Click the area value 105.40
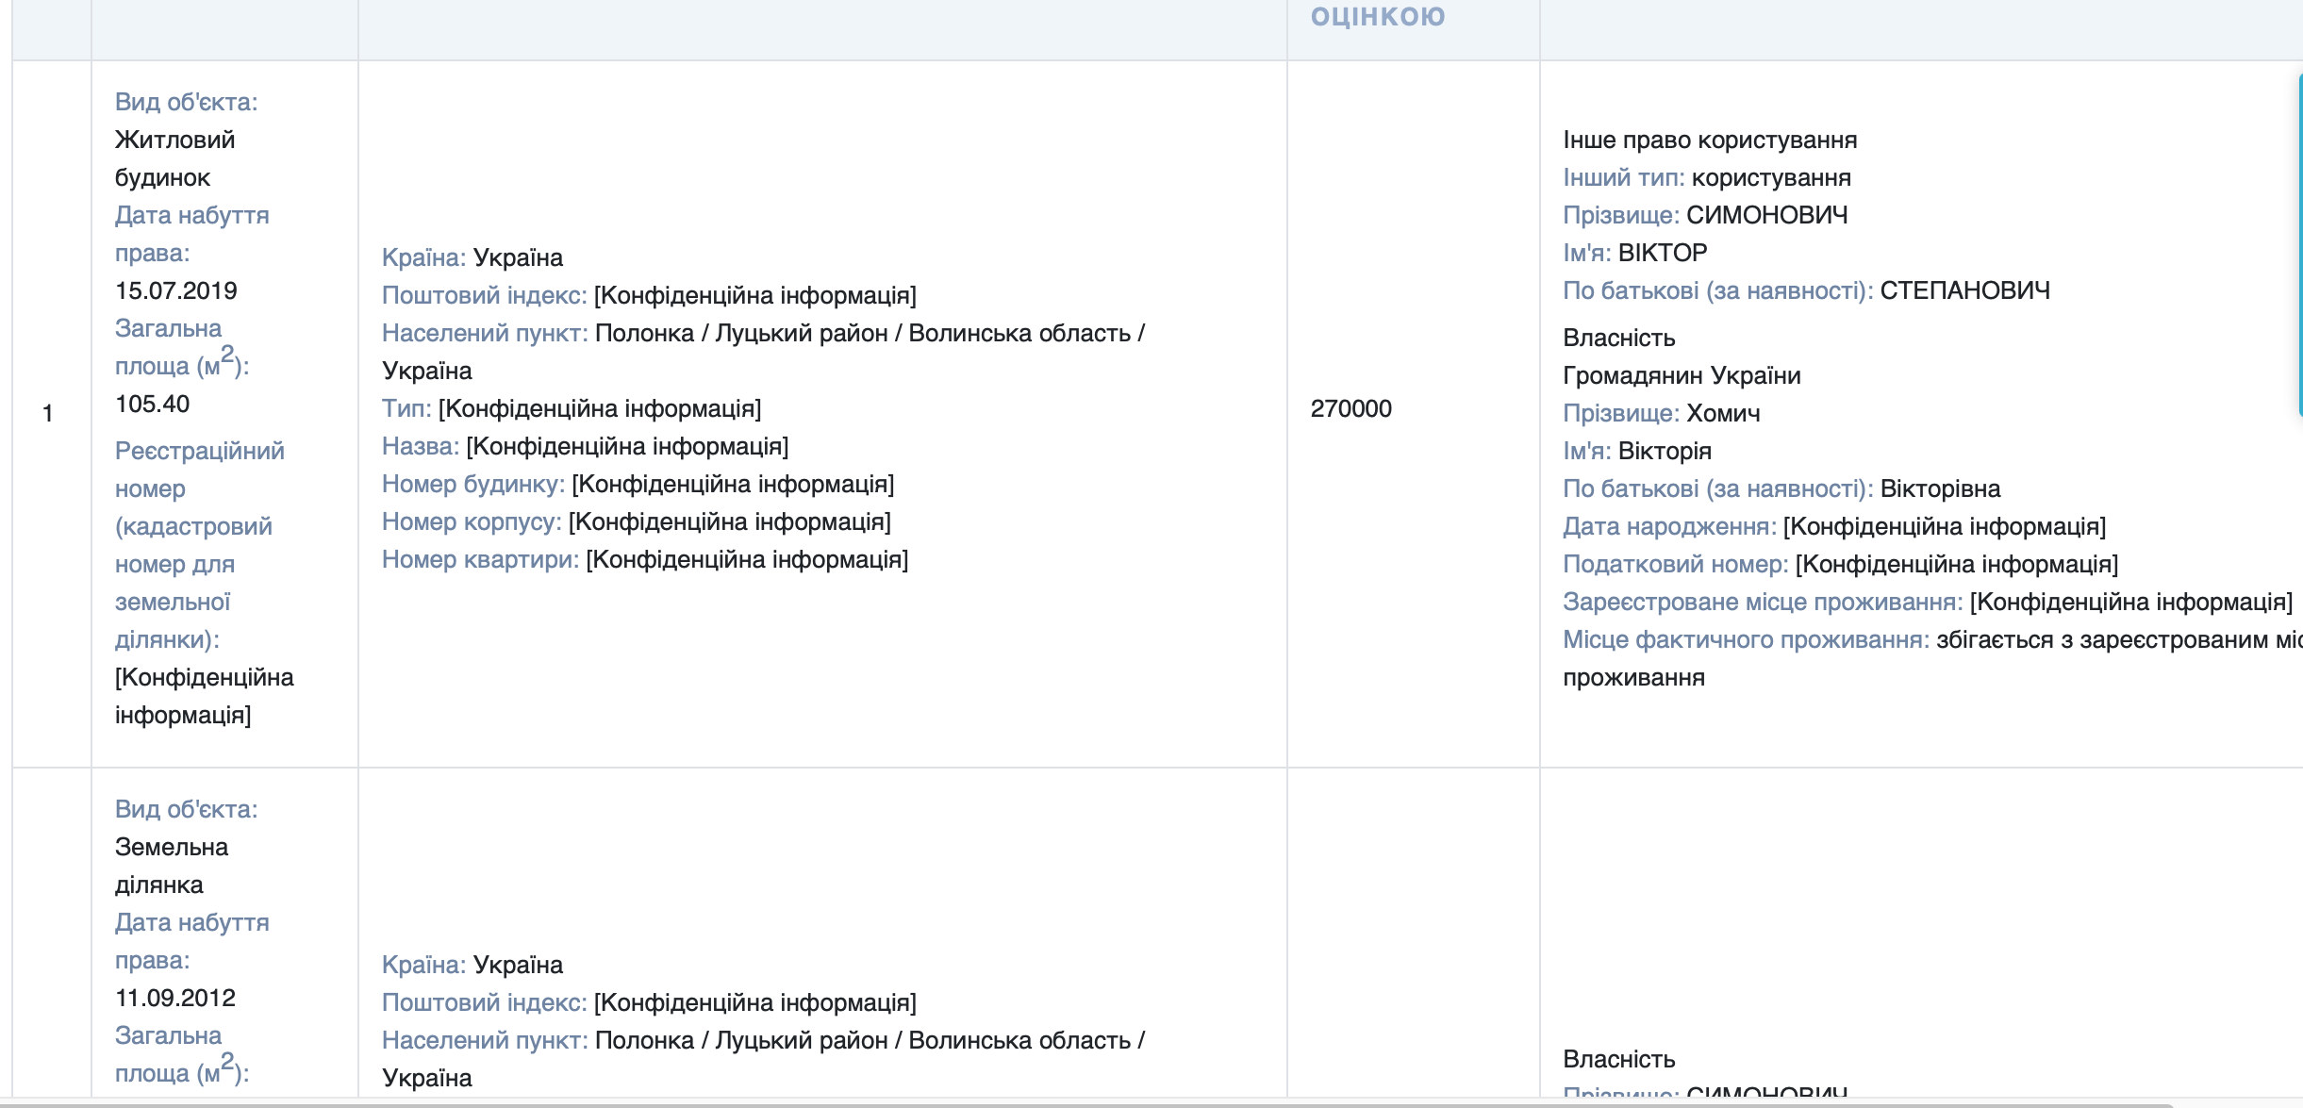This screenshot has width=2303, height=1108. click(x=152, y=404)
